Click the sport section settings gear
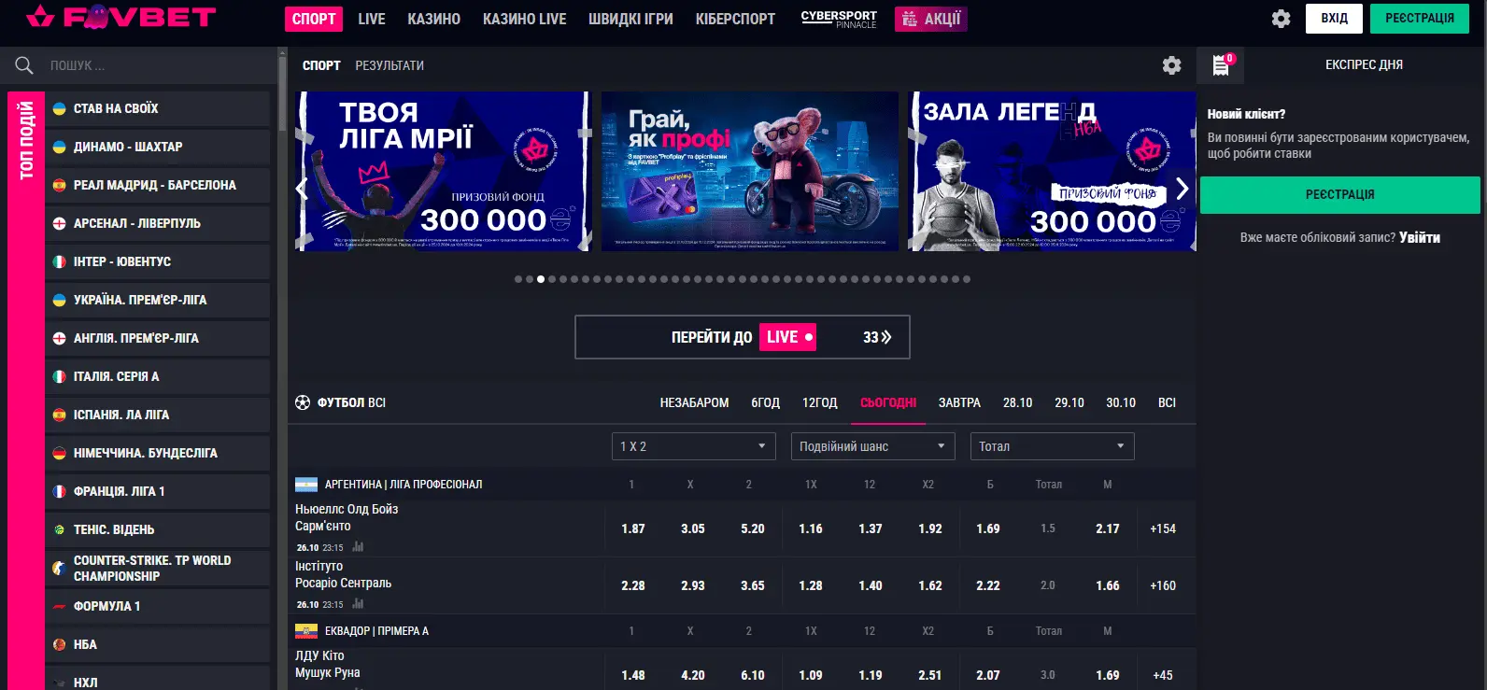1487x690 pixels. 1171,65
